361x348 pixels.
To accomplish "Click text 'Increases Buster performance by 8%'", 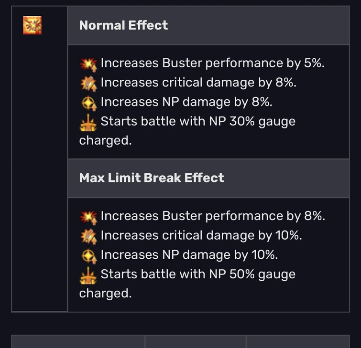I will tap(212, 216).
